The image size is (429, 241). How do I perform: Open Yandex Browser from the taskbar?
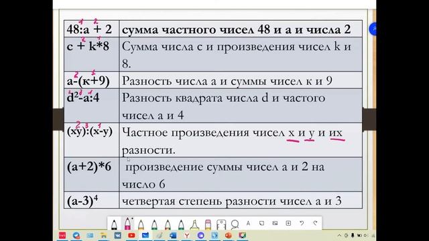tap(187, 235)
